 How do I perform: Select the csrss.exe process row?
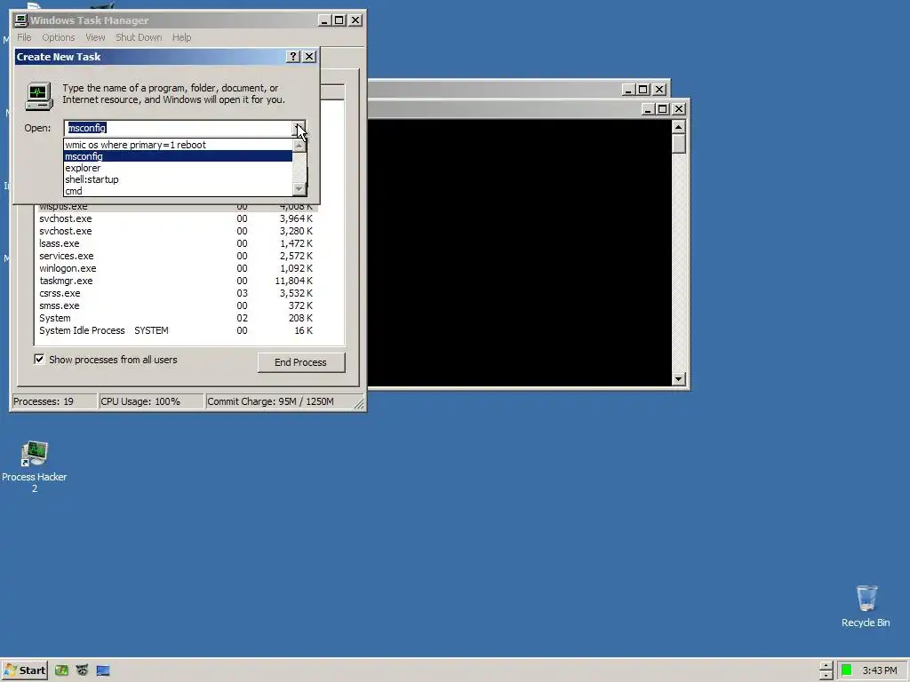(176, 293)
